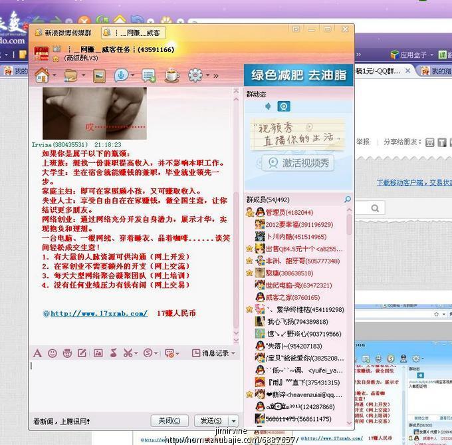Click the browser page search magnifier
The height and width of the screenshot is (445, 452).
375,208
